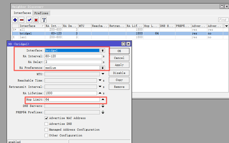Click the DNS Servers up/down arrows
The height and width of the screenshot is (143, 229).
[x=103, y=106]
